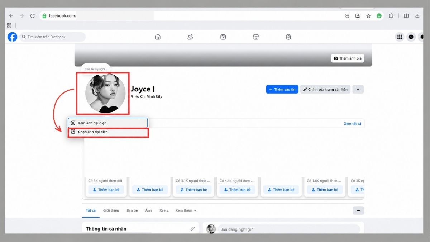Click the browser forward arrow

point(22,16)
